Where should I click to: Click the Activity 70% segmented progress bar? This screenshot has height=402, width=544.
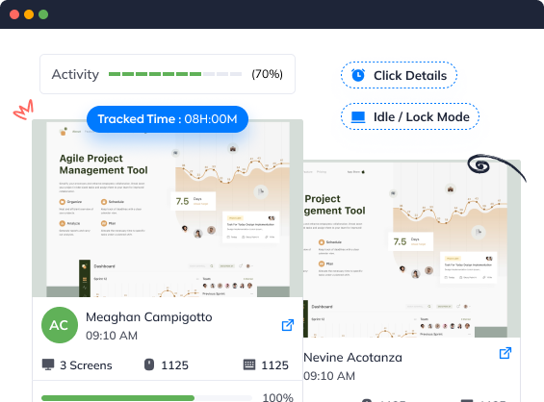175,74
